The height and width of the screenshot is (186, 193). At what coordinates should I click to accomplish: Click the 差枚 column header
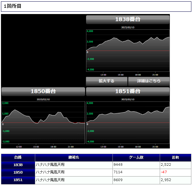(x=175, y=158)
